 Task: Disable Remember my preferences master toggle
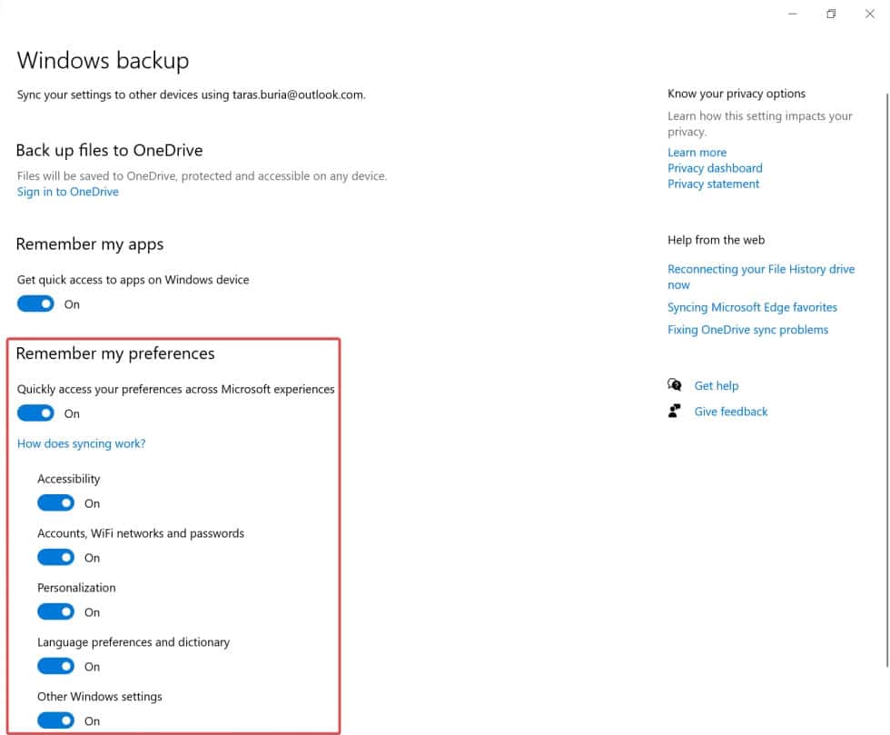point(36,413)
